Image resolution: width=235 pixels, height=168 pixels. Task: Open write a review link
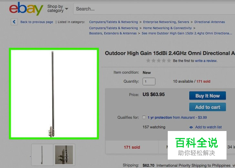click(x=206, y=61)
